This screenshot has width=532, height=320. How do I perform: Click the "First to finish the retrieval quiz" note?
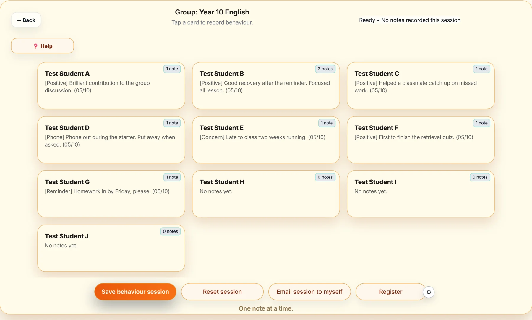click(x=414, y=137)
